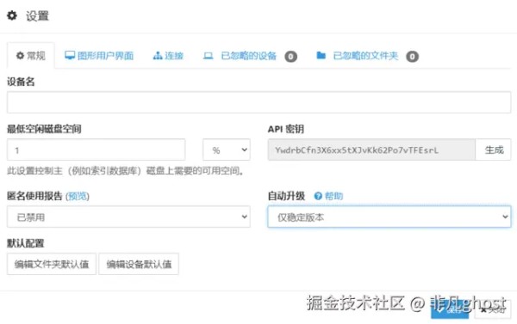Open the 连接 connections tab
Screen dimensions: 517x324
(x=168, y=56)
